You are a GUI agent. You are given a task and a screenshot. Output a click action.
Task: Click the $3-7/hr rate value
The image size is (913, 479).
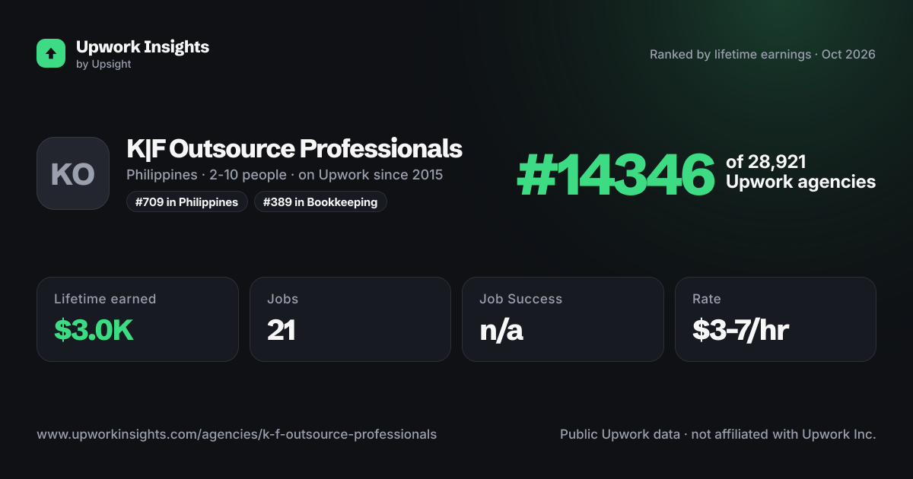pos(740,330)
